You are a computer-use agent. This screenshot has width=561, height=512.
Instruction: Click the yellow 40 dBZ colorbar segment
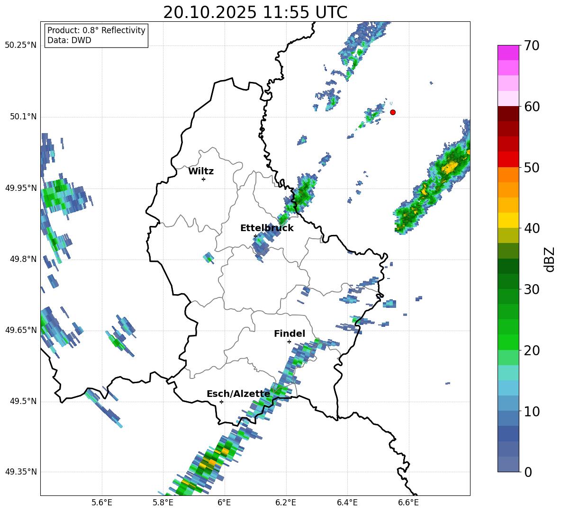[508, 220]
